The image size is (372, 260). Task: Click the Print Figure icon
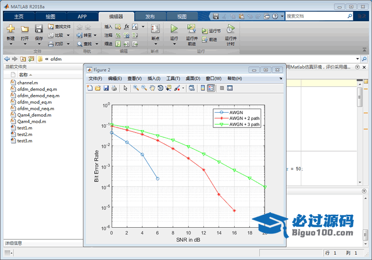click(x=114, y=88)
